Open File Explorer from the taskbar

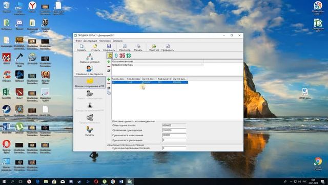point(46,181)
